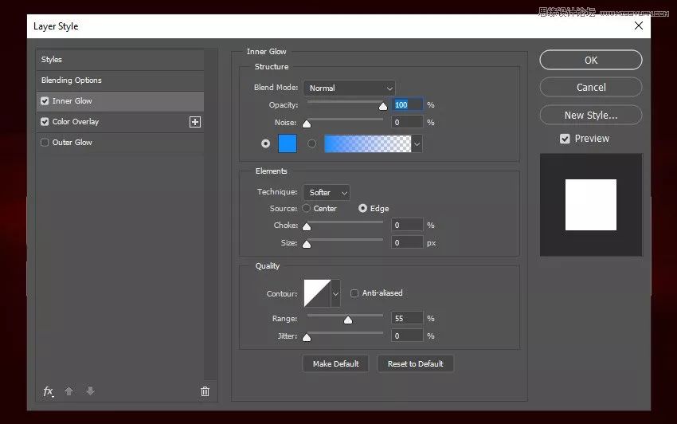The width and height of the screenshot is (677, 424).
Task: Click the OK button
Action: (x=591, y=60)
